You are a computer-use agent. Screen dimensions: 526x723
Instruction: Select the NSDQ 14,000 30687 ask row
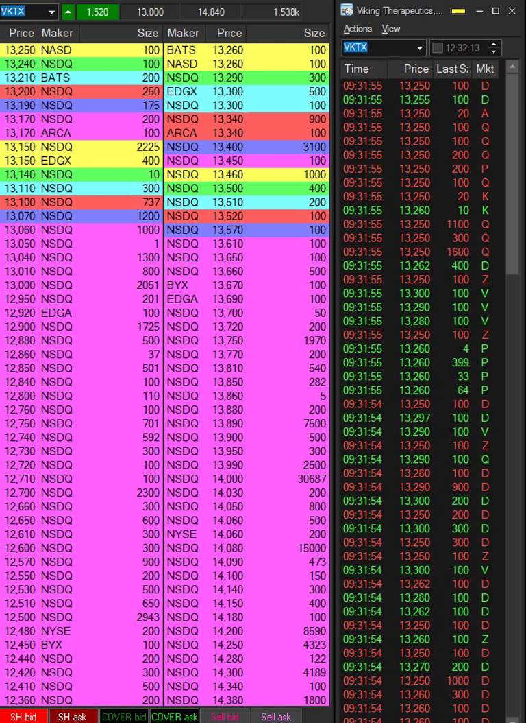pyautogui.click(x=247, y=479)
